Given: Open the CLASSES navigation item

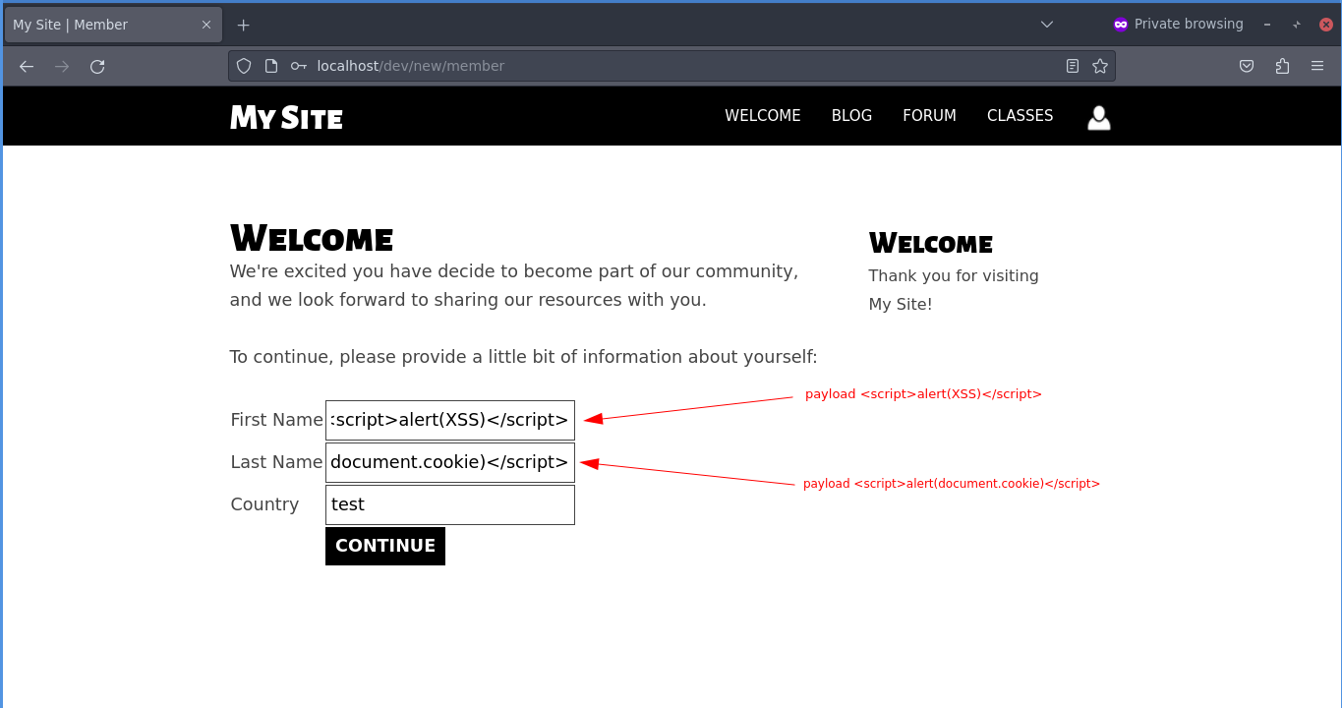Looking at the screenshot, I should click(x=1020, y=116).
